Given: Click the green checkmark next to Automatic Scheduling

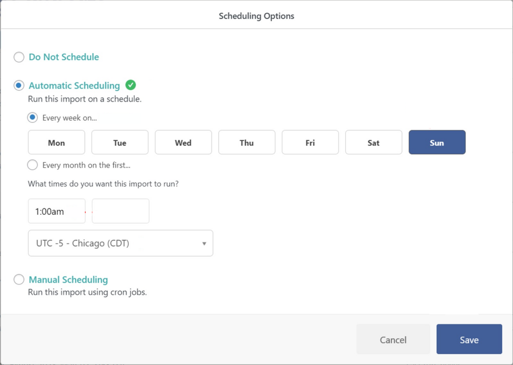Looking at the screenshot, I should pyautogui.click(x=130, y=85).
